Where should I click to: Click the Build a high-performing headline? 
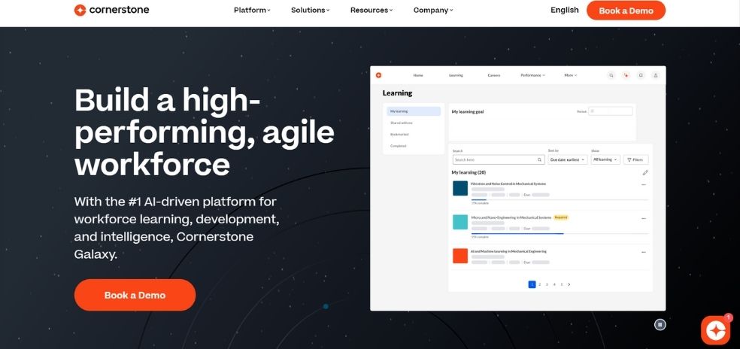pyautogui.click(x=205, y=132)
